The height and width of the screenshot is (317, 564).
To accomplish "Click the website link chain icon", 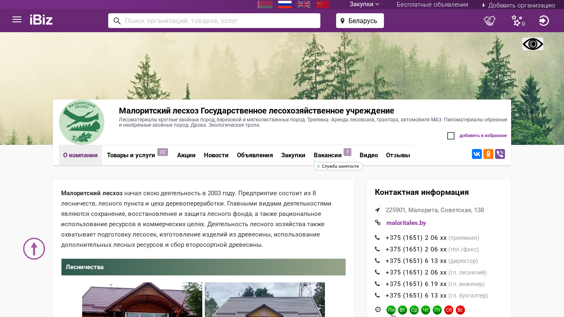I will point(378,223).
